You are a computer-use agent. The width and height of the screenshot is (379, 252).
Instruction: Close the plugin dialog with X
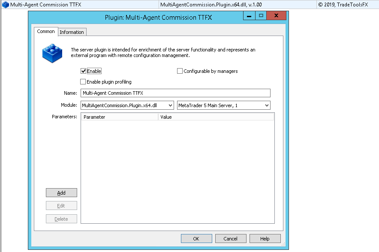tap(276, 16)
